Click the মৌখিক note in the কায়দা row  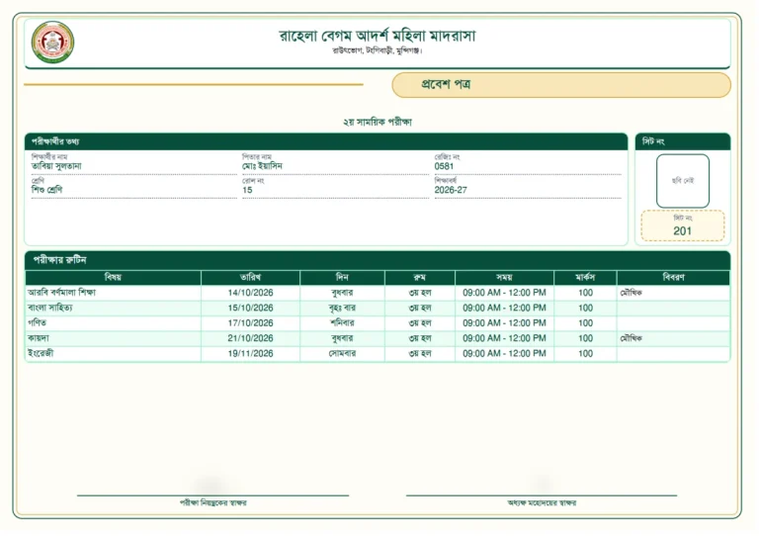point(632,338)
